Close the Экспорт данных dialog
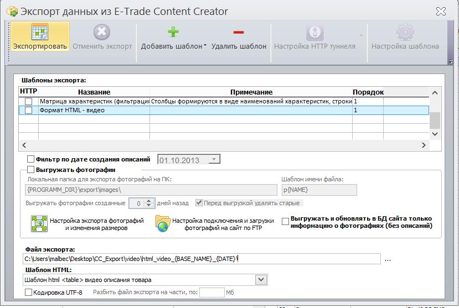This screenshot has height=308, width=459. pos(441,12)
